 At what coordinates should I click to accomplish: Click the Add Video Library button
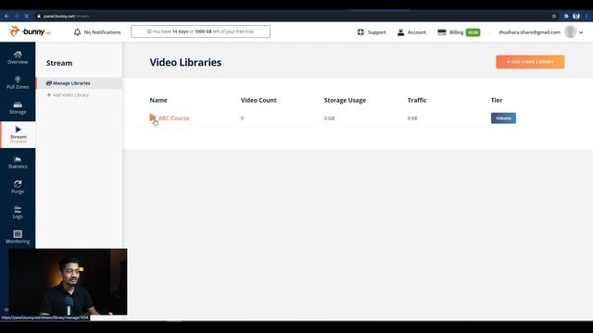point(530,62)
